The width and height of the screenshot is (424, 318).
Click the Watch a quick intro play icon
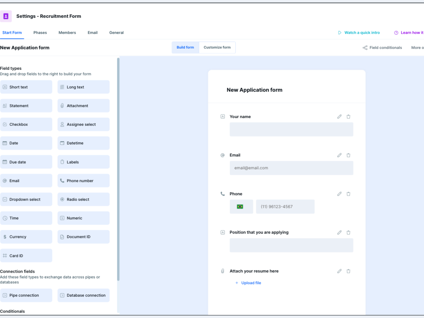339,33
